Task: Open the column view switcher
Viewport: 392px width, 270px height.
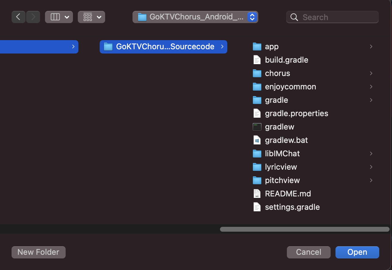Action: click(x=59, y=17)
